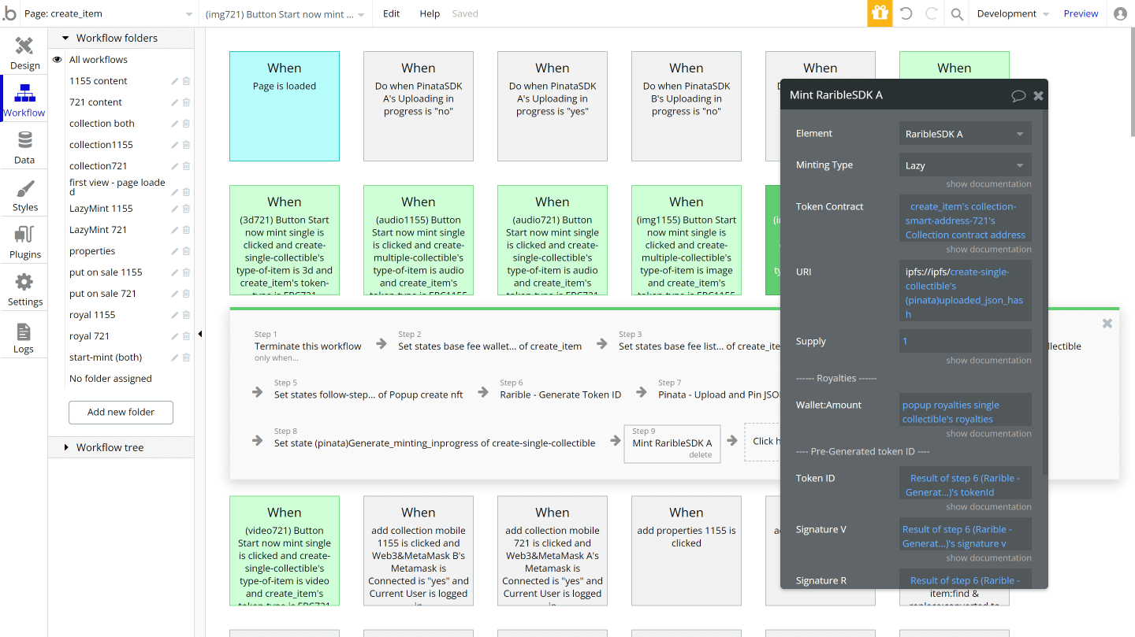Open the Help menu
Screen dimensions: 1135x637
point(430,13)
